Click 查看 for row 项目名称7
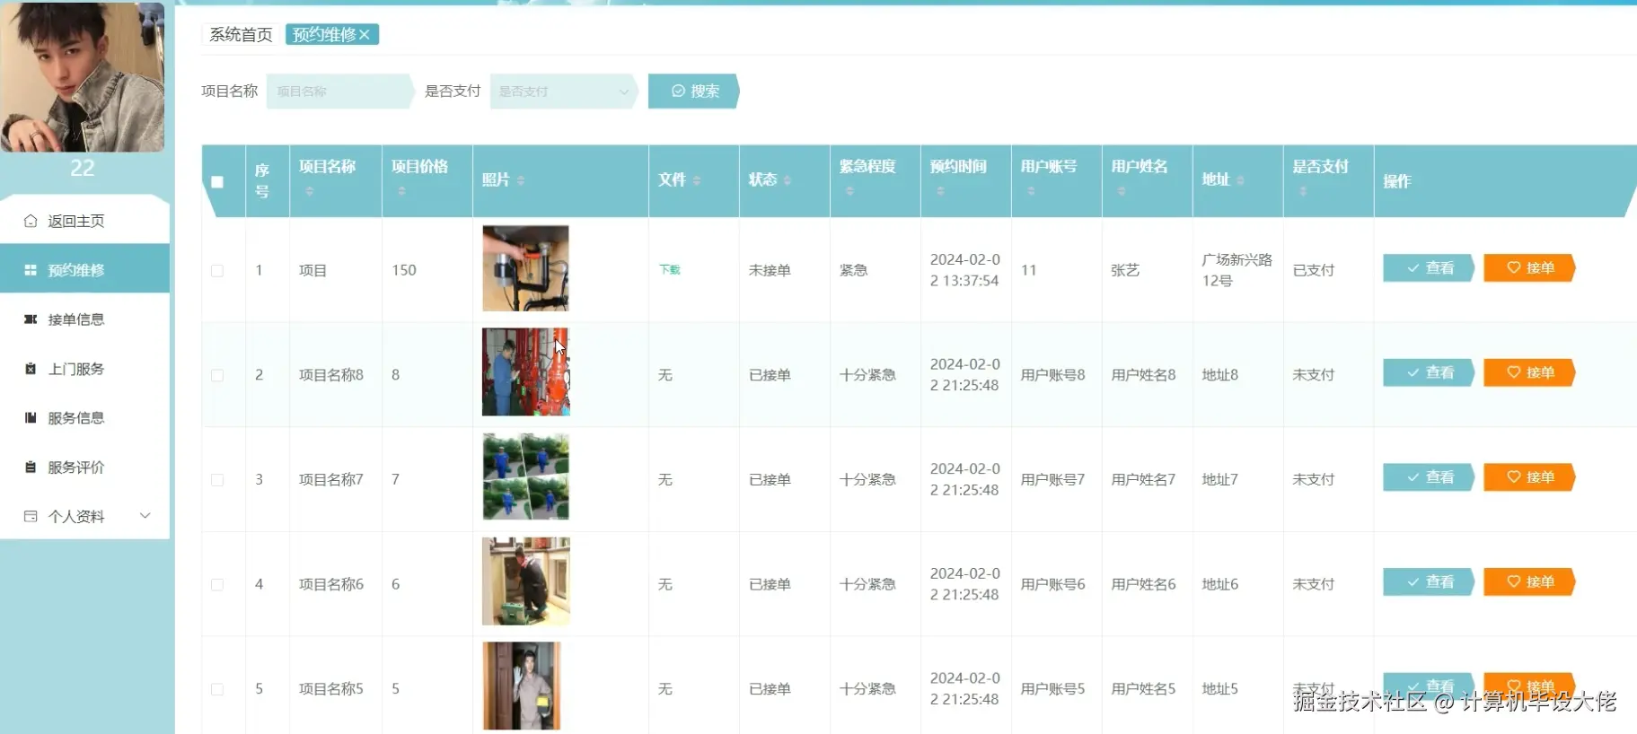The height and width of the screenshot is (734, 1637). tap(1429, 477)
